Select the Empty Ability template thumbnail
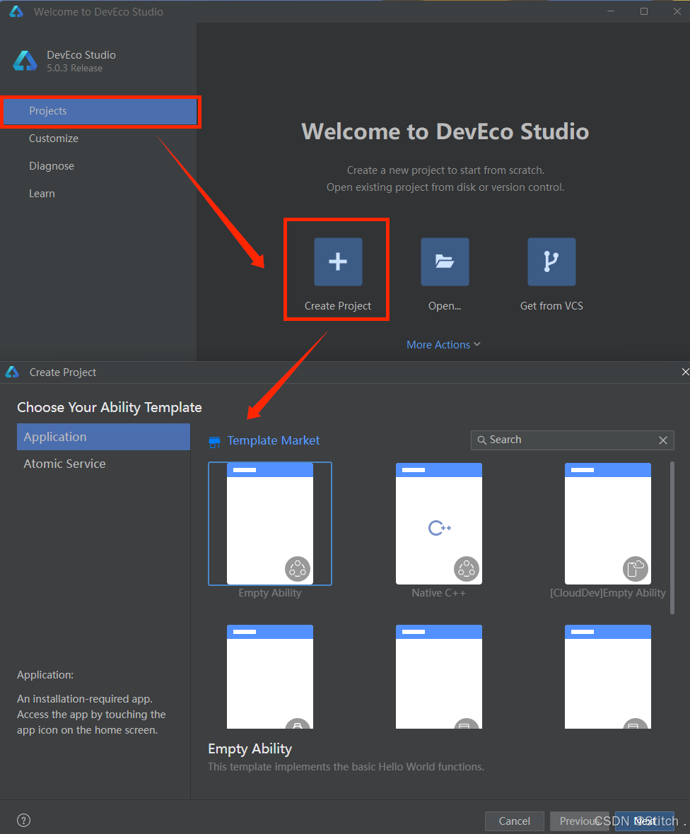The height and width of the screenshot is (834, 690). 270,524
